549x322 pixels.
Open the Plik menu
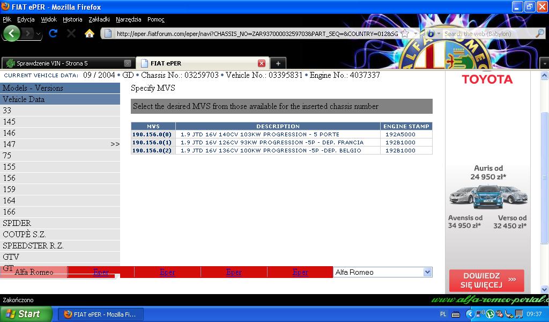click(x=7, y=19)
